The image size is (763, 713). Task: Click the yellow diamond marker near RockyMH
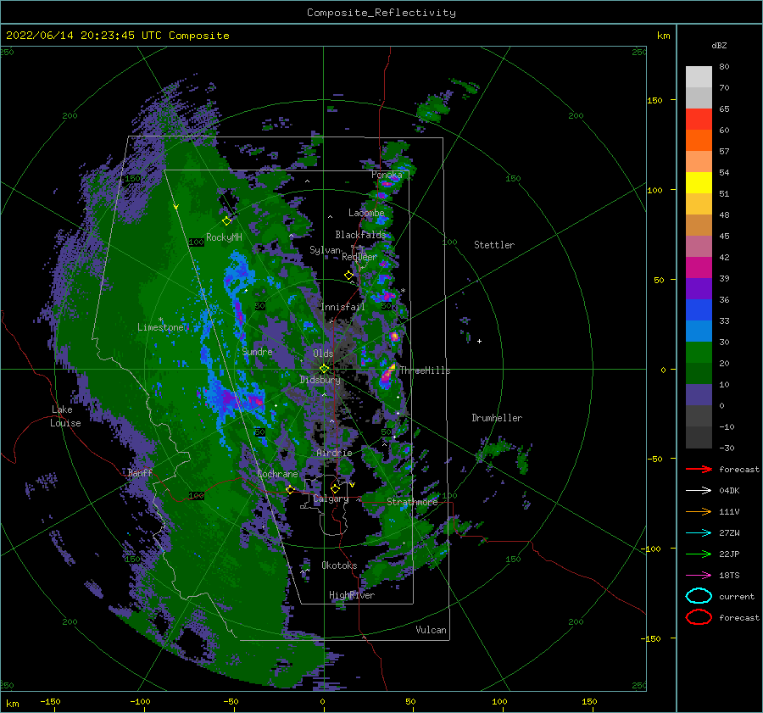pos(226,221)
